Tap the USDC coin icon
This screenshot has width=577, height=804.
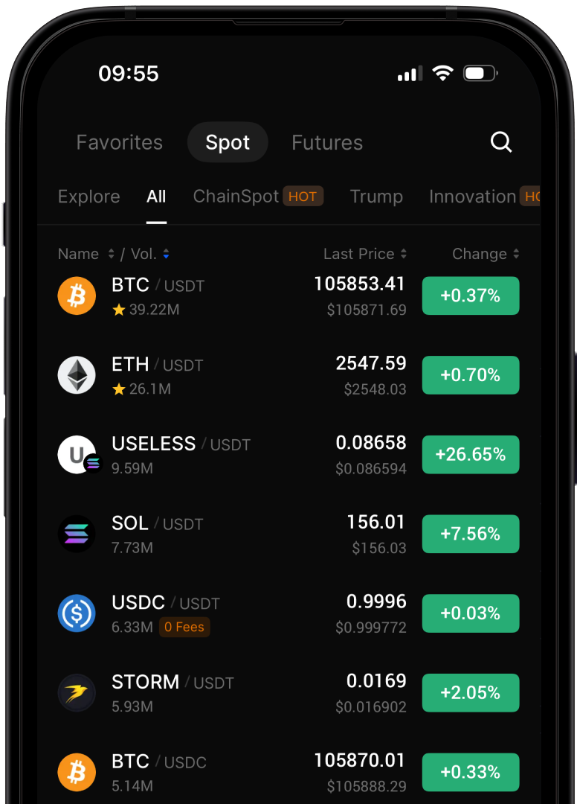[x=77, y=613]
